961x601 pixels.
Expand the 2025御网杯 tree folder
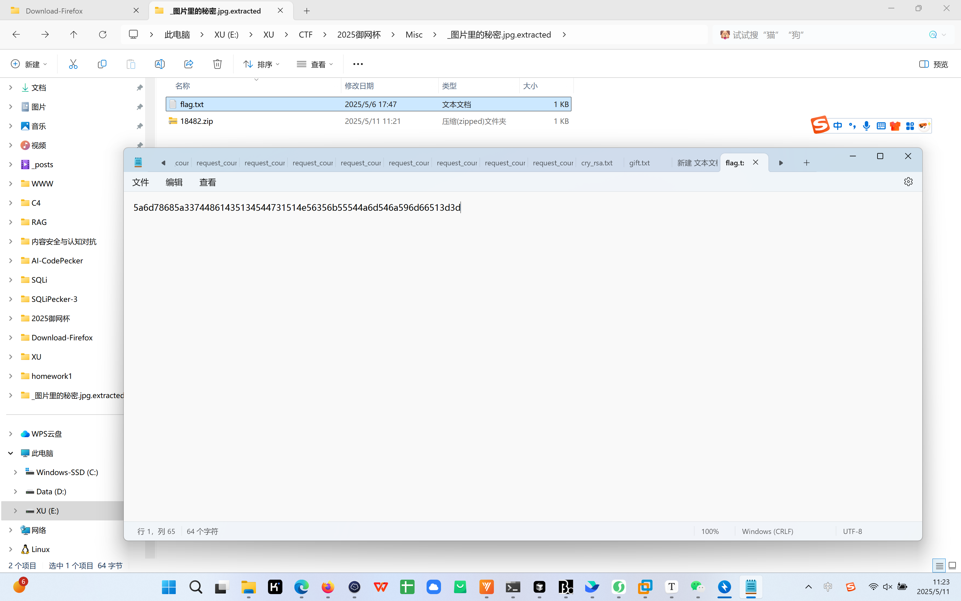click(x=11, y=318)
